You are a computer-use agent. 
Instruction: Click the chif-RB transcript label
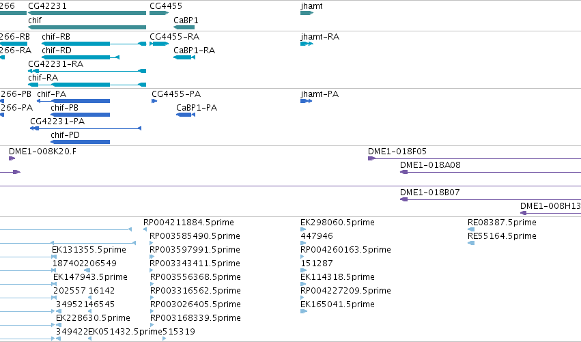56,37
